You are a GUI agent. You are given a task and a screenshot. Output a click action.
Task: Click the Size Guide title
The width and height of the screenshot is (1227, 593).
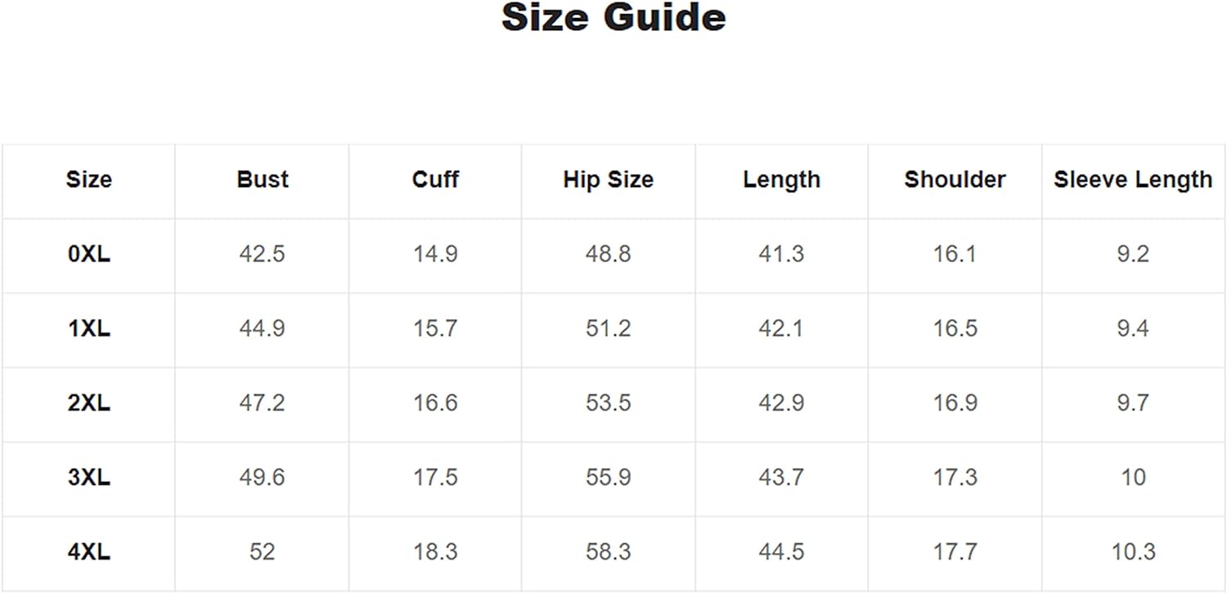pos(613,18)
